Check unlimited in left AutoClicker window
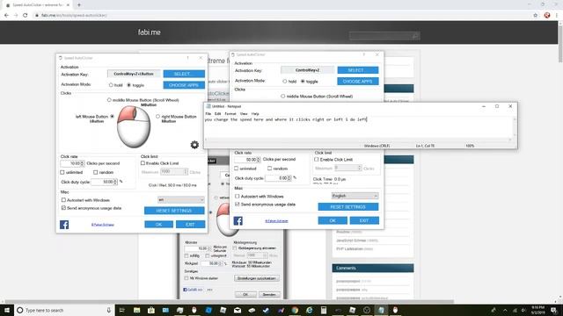Screen dimensions: 563x316 pyautogui.click(x=62, y=172)
